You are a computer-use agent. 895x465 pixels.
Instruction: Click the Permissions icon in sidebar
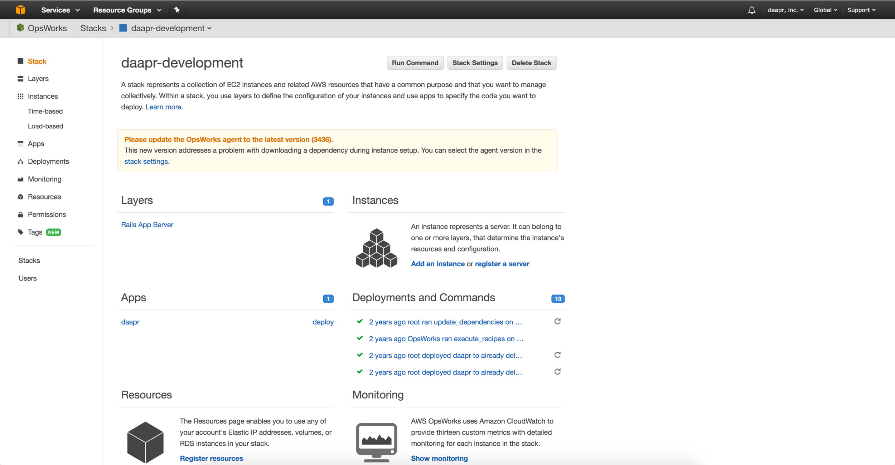pyautogui.click(x=20, y=214)
